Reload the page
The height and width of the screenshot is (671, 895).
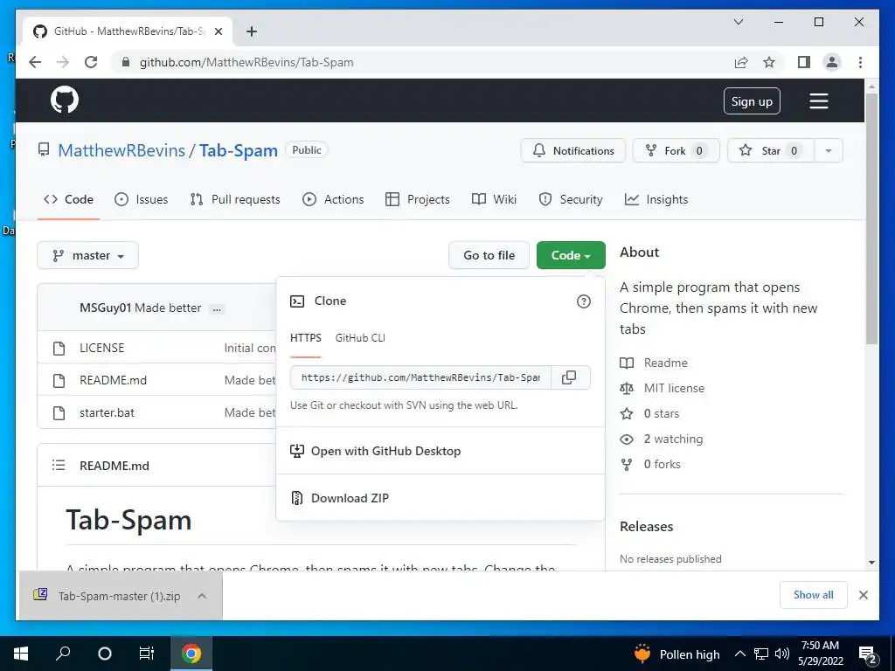pyautogui.click(x=91, y=62)
